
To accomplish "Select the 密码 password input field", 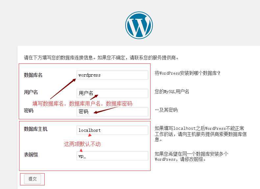I will pyautogui.click(x=112, y=111).
